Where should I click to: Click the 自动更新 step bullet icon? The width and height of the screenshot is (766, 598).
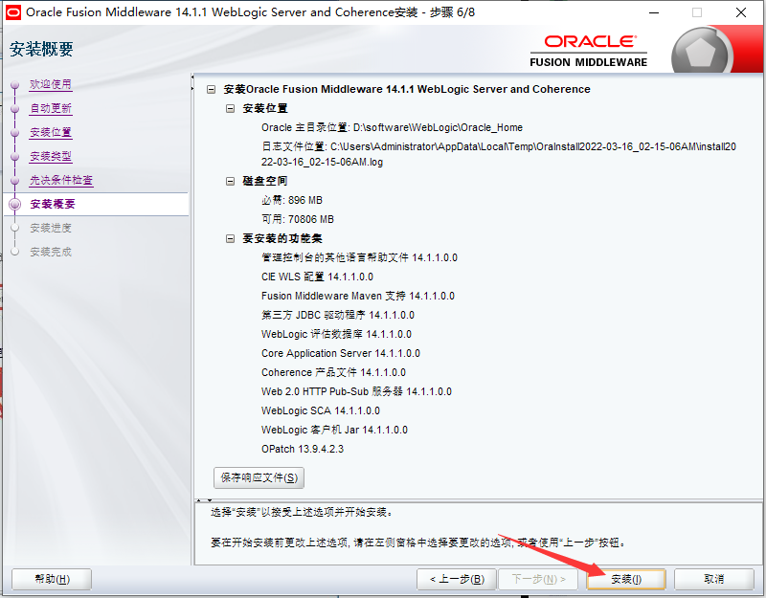[x=14, y=109]
